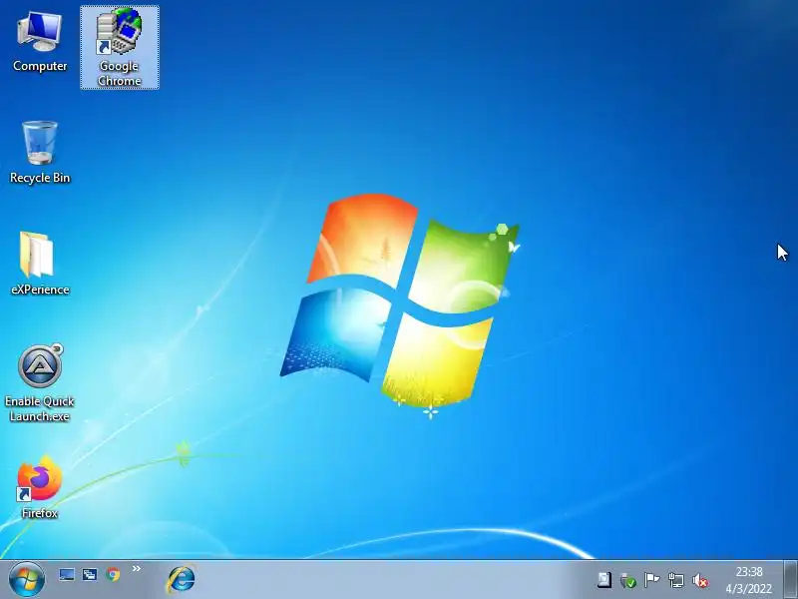Click the Show Desktop strip at taskbar end
Screen dimensions: 798x599
click(790, 580)
